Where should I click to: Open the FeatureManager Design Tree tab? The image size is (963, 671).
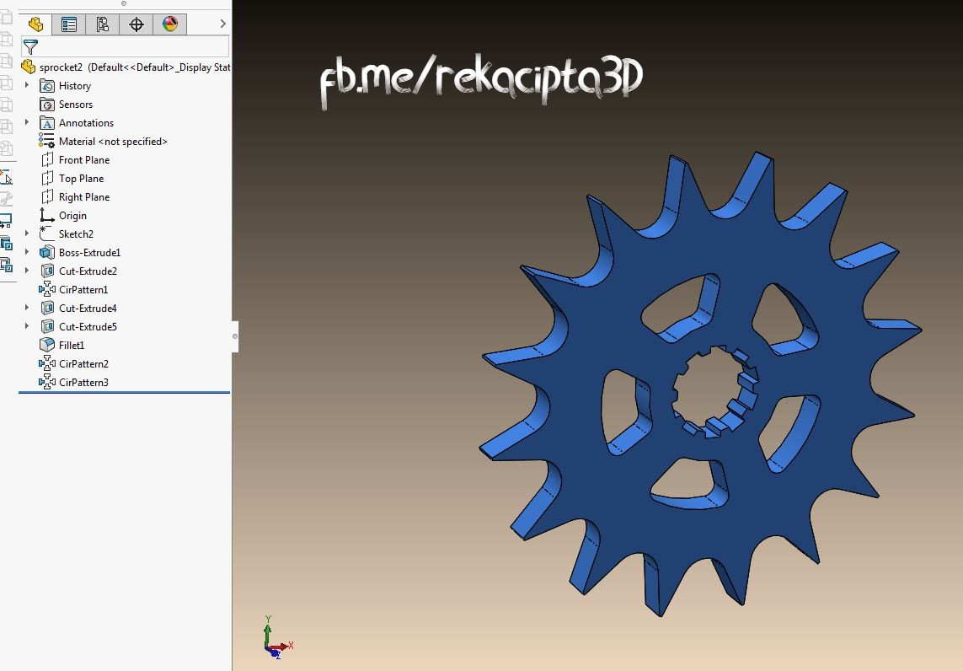click(x=35, y=24)
